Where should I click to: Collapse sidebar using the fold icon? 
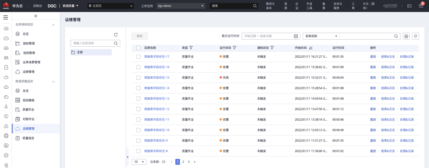pyautogui.click(x=36, y=16)
